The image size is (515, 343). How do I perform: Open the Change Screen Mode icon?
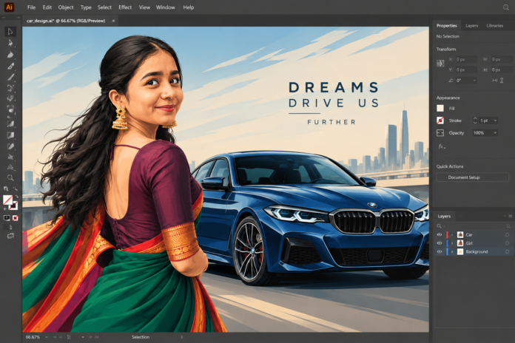pyautogui.click(x=10, y=236)
